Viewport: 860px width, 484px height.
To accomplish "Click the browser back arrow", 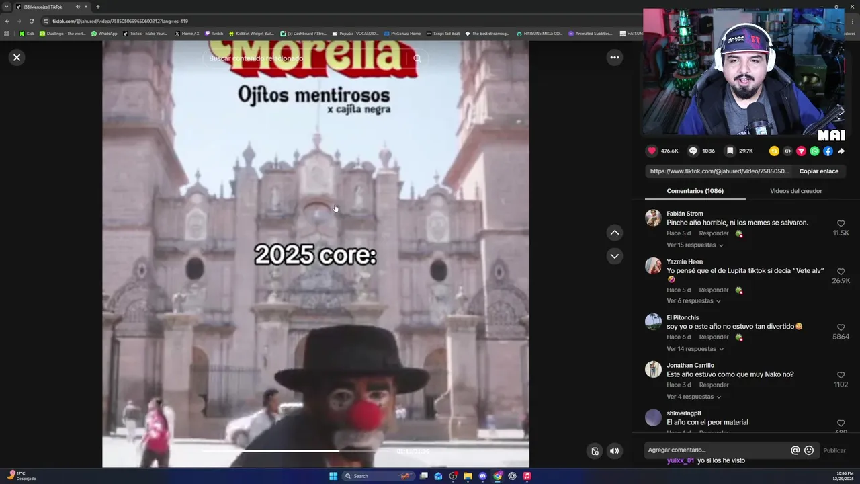I will tap(7, 21).
